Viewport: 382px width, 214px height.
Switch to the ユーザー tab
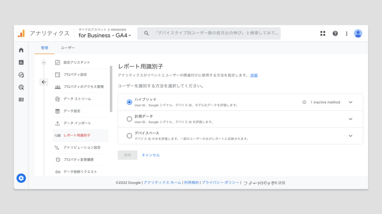click(68, 48)
